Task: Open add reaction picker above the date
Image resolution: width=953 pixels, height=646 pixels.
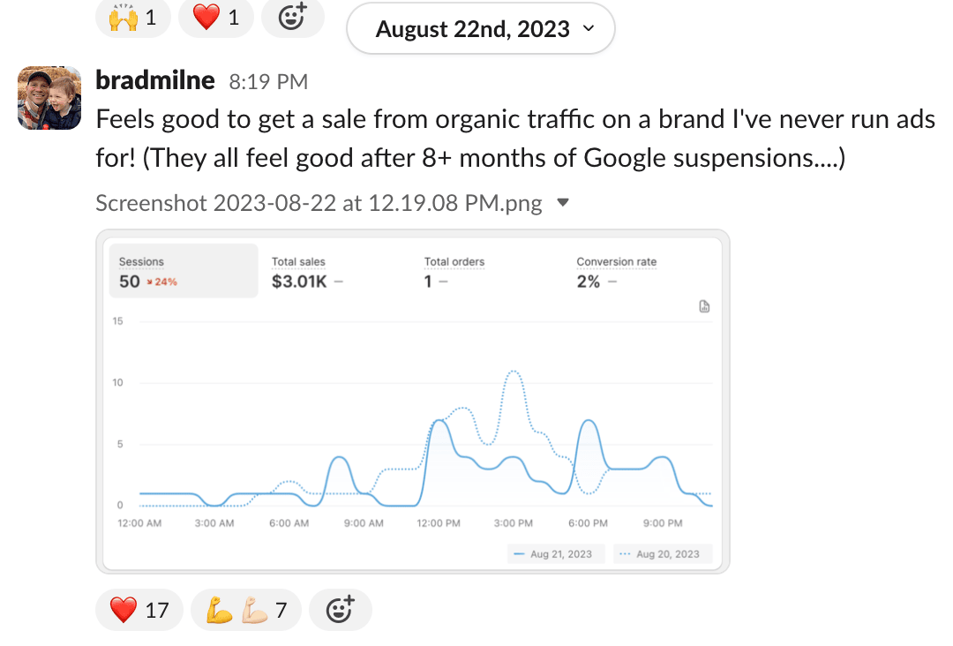Action: tap(291, 18)
